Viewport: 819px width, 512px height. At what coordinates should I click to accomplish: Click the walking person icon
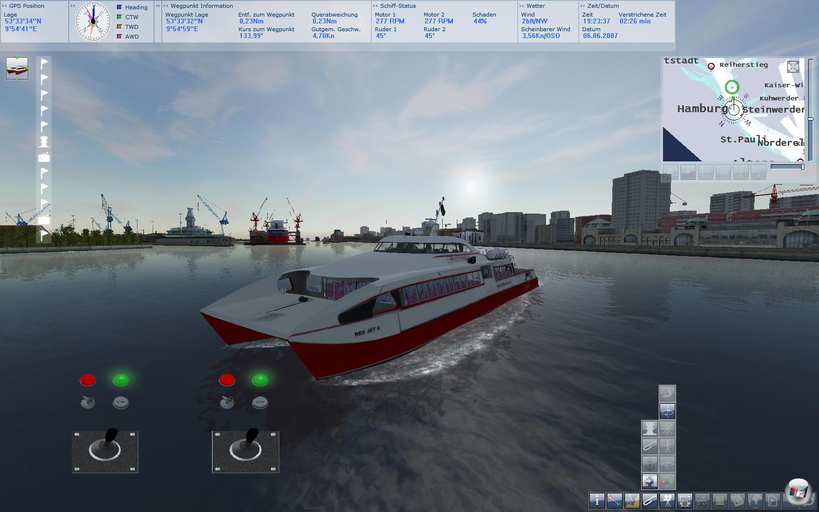click(x=667, y=446)
